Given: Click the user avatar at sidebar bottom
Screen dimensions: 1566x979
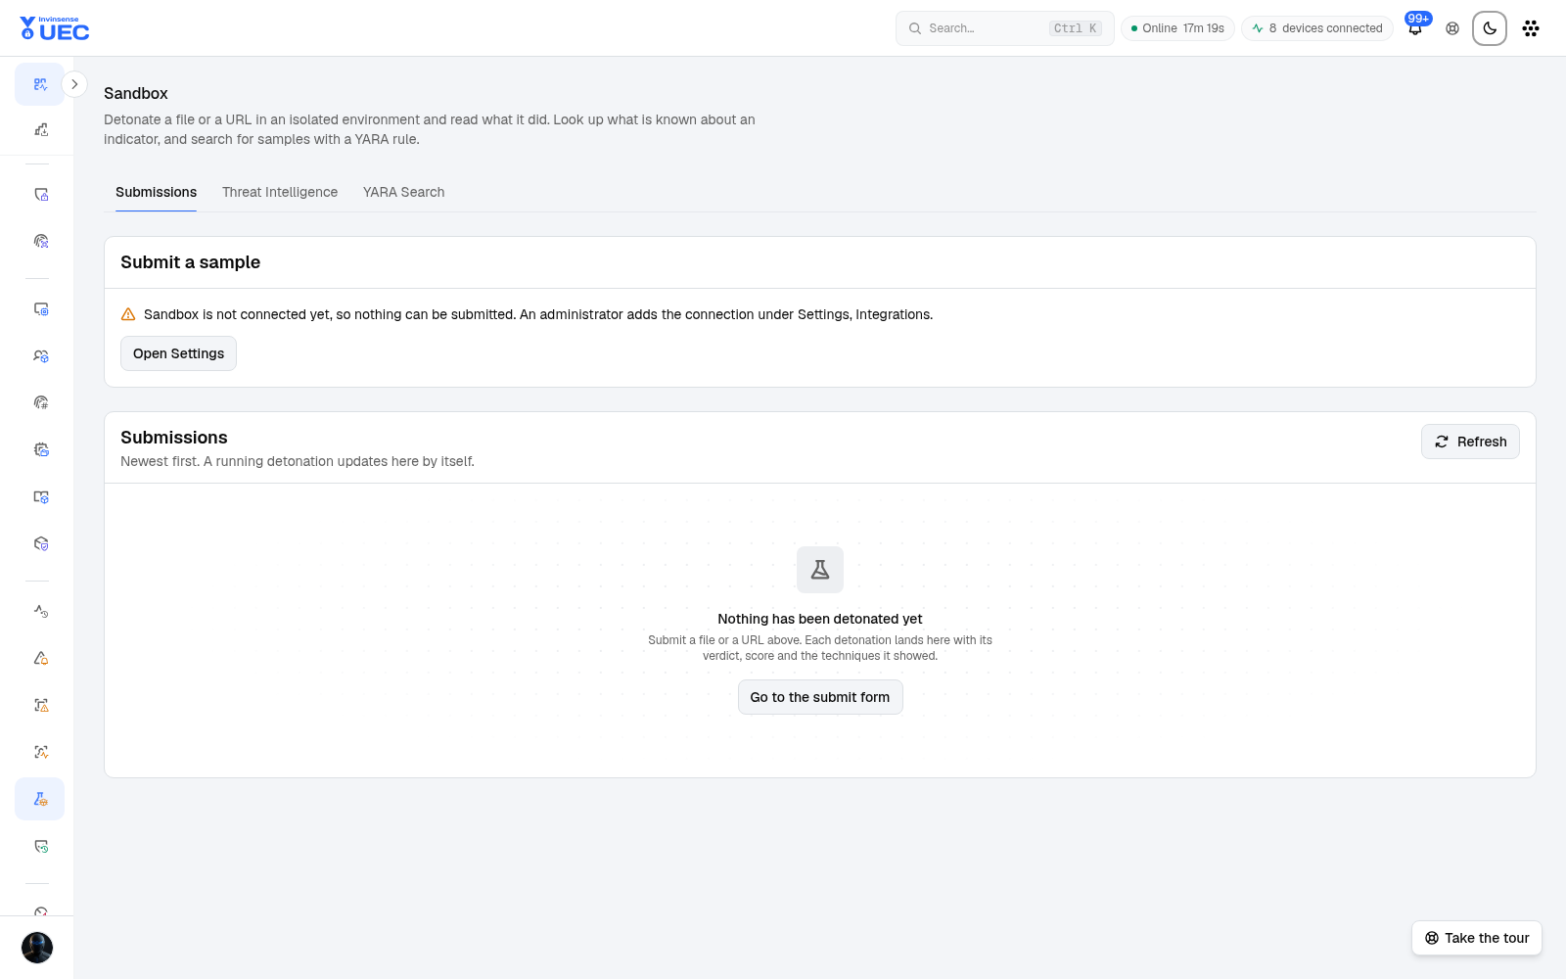Looking at the screenshot, I should pos(37,948).
